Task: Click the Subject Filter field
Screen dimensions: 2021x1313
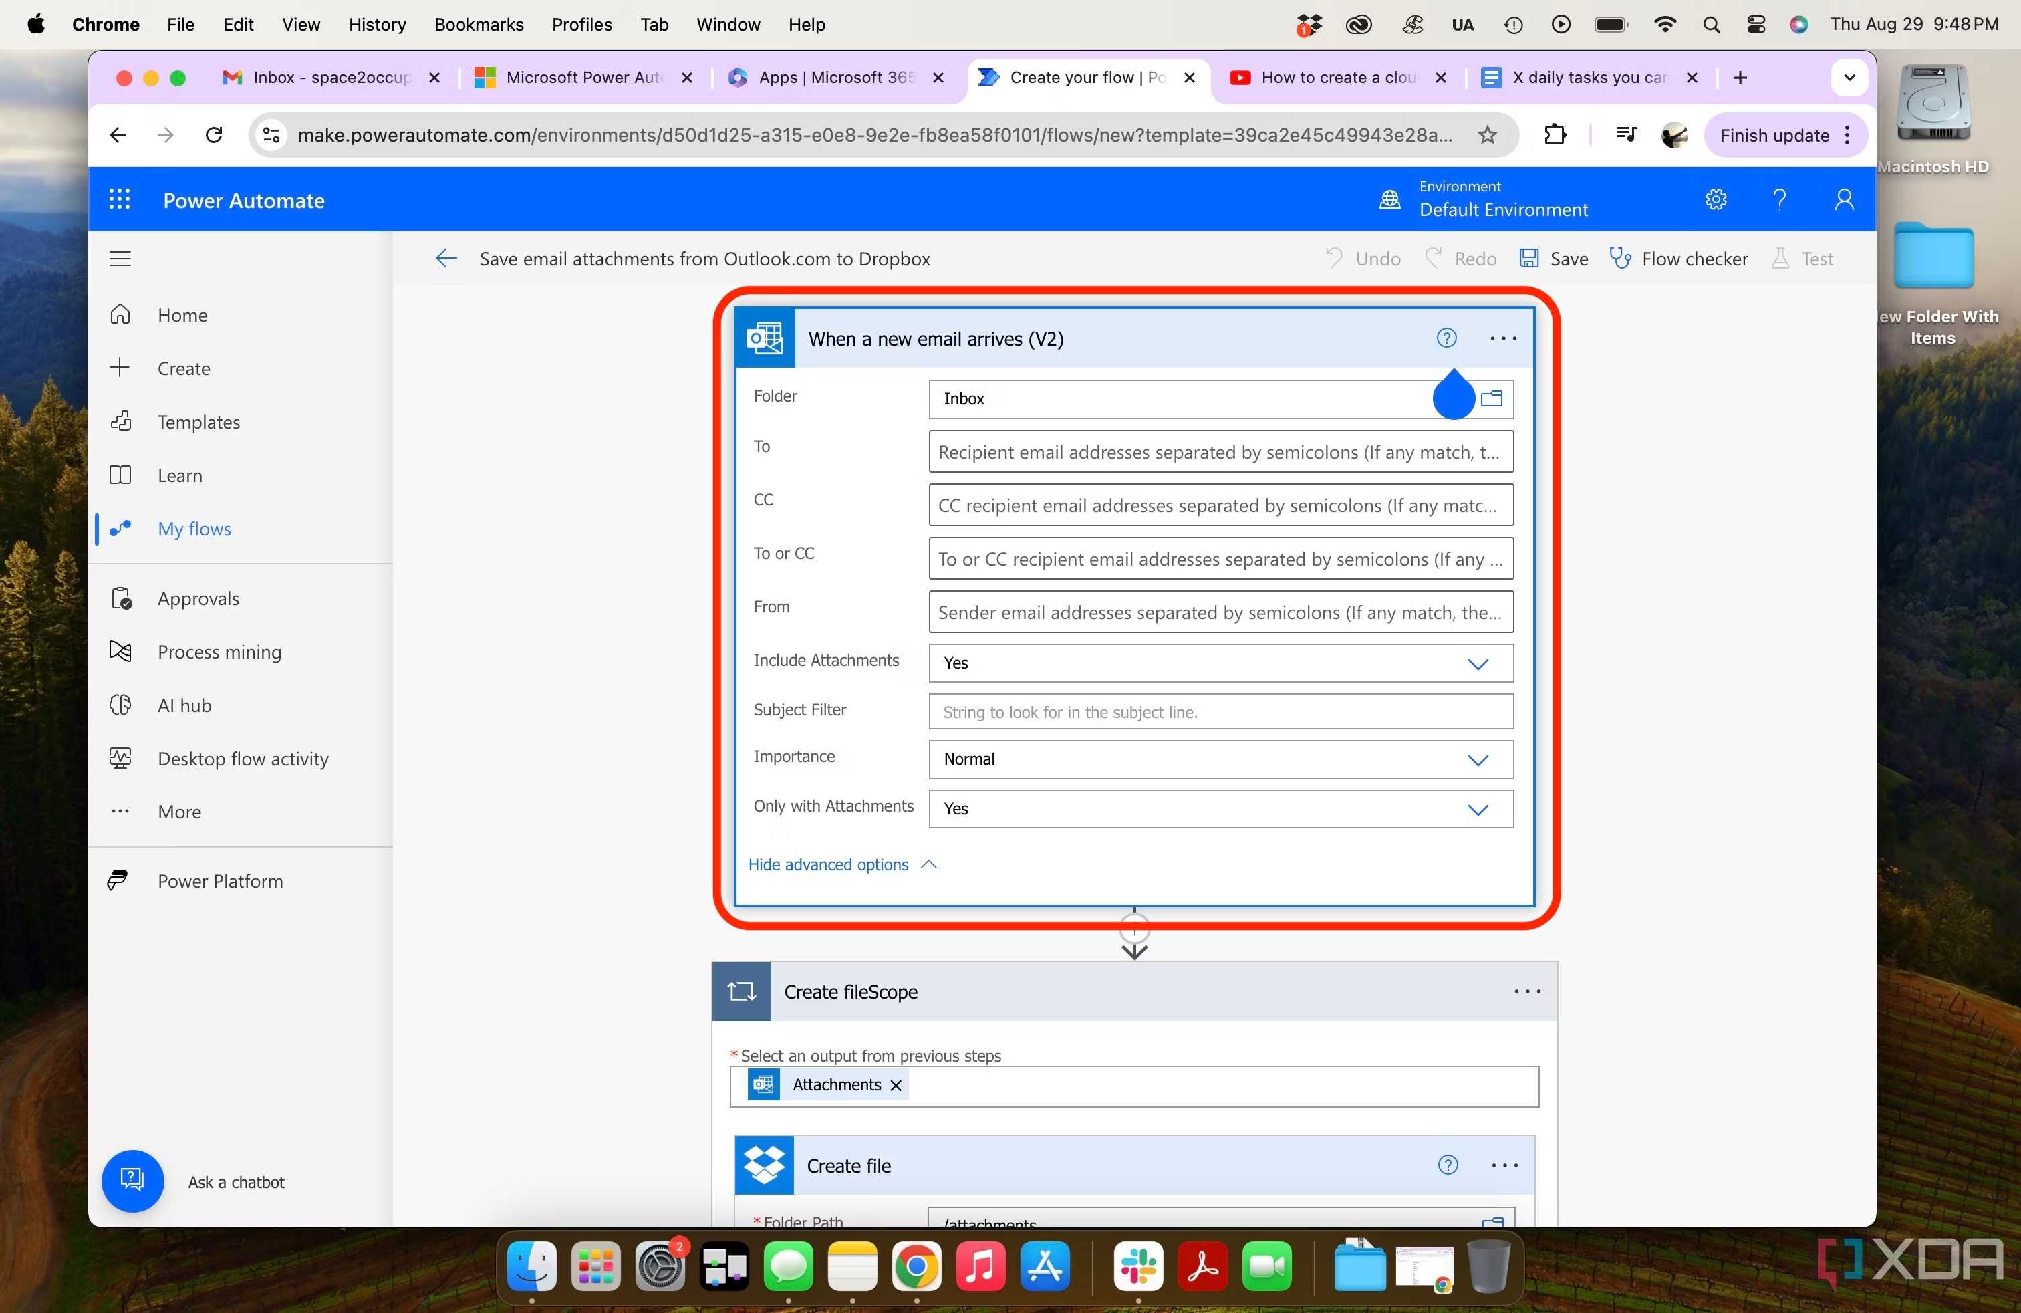Action: pyautogui.click(x=1220, y=712)
